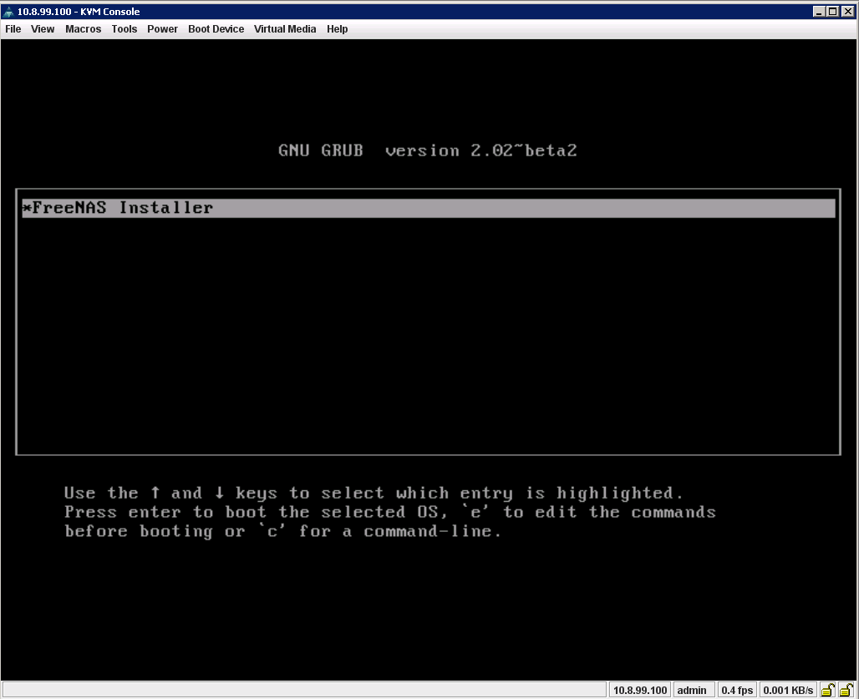Minimize the KVM Console window
The height and width of the screenshot is (699, 859).
[819, 12]
